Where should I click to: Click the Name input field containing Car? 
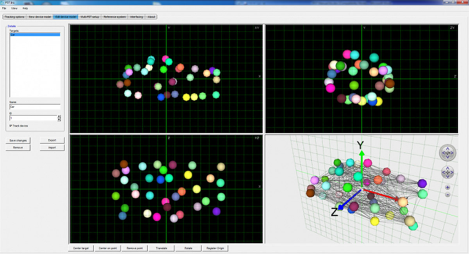point(35,106)
